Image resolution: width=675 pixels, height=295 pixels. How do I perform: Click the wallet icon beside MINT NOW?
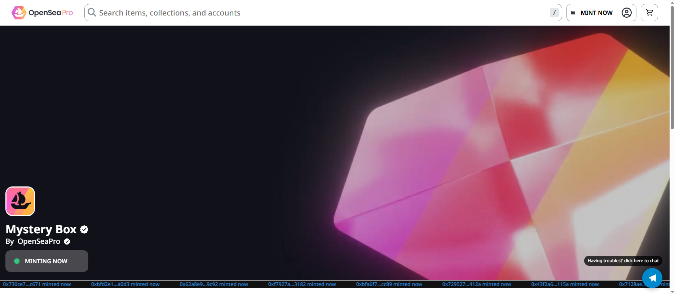click(573, 13)
